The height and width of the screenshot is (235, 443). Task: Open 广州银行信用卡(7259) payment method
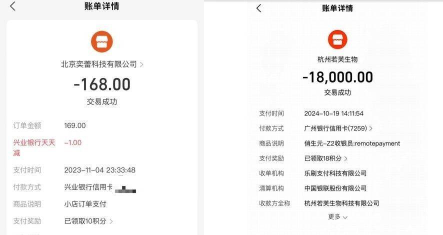pyautogui.click(x=335, y=128)
